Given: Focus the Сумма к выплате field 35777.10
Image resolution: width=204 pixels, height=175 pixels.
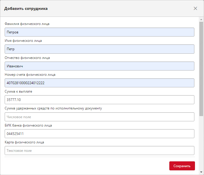Looking at the screenshot, I should (100, 100).
